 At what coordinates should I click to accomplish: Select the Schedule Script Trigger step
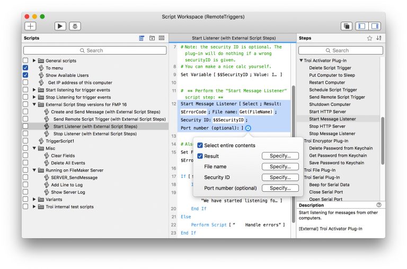tap(333, 89)
